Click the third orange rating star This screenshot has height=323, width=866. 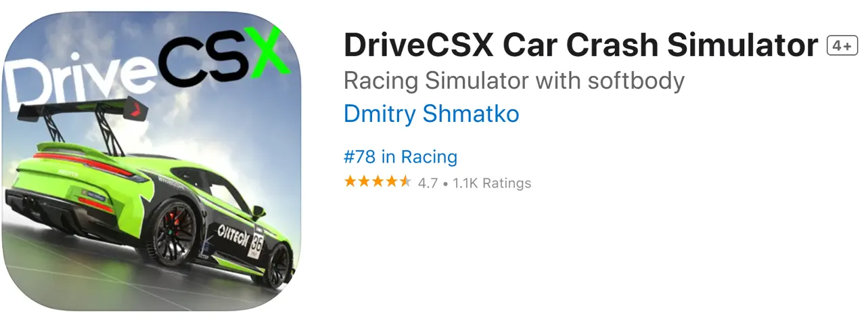point(378,181)
